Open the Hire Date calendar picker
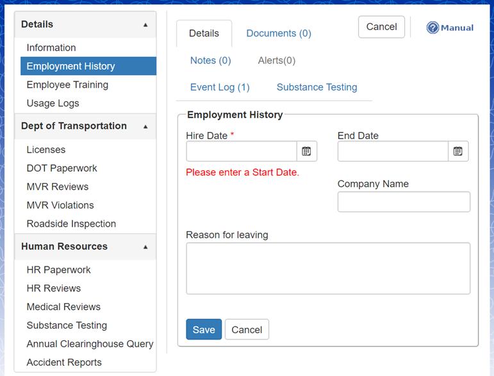The height and width of the screenshot is (376, 494). tap(306, 151)
